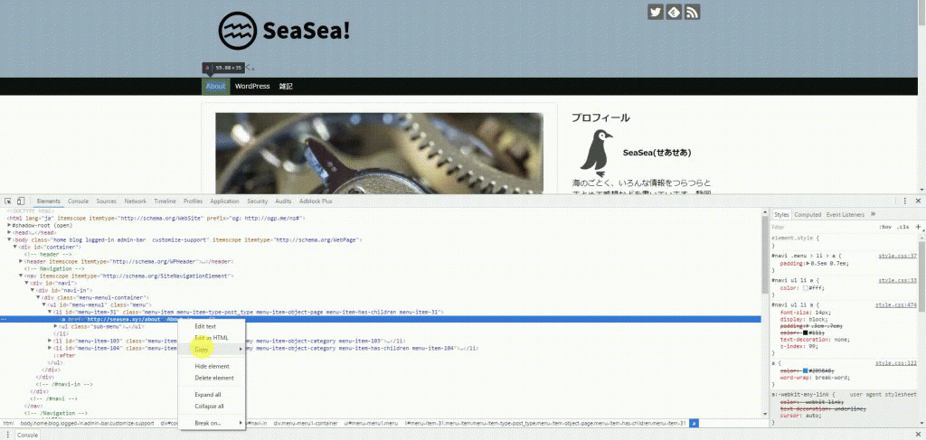Image resolution: width=926 pixels, height=440 pixels.
Task: Open the Break on... submenu
Action: [212, 423]
